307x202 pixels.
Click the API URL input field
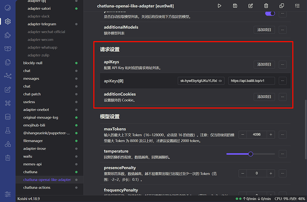coord(251,81)
